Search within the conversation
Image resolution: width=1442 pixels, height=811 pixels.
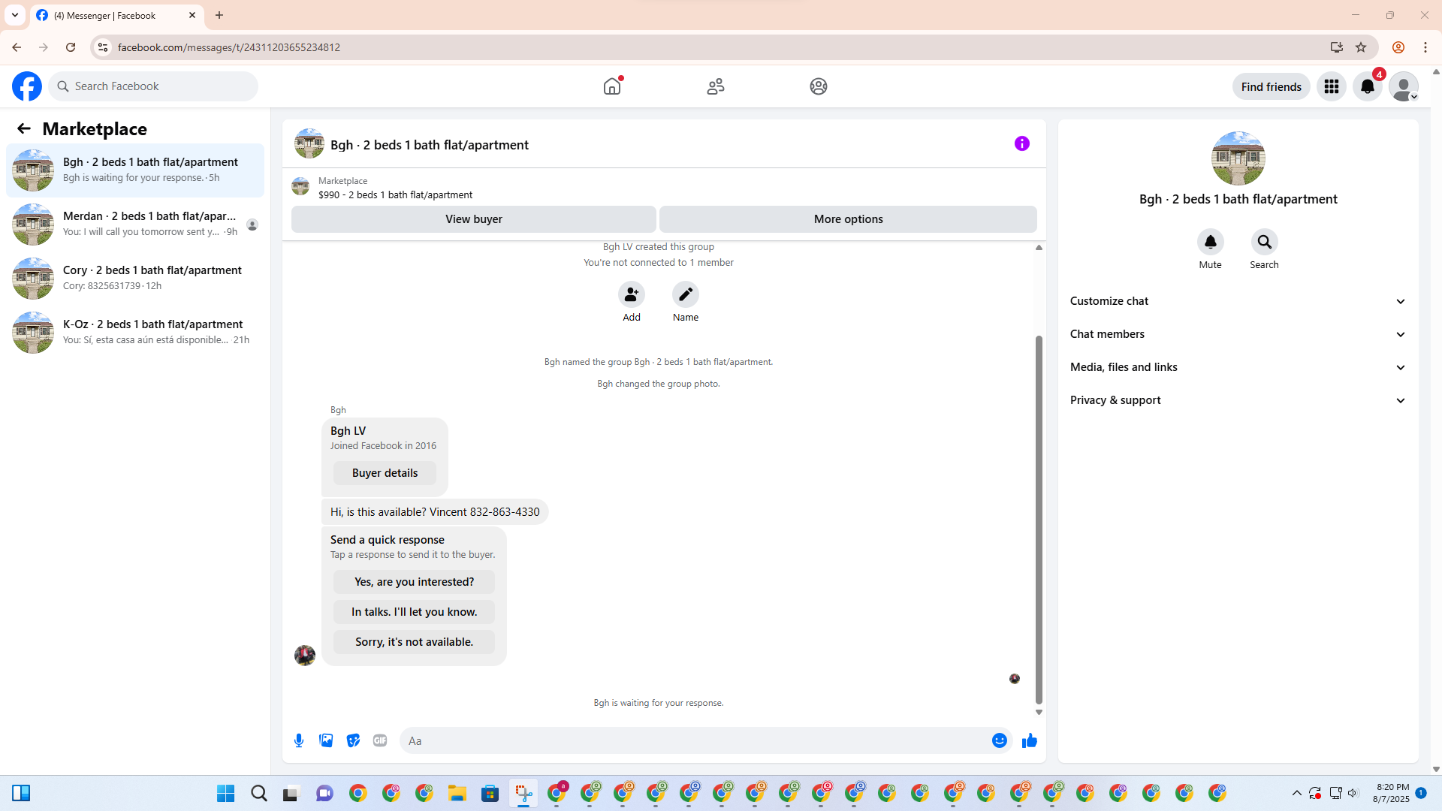(1265, 242)
